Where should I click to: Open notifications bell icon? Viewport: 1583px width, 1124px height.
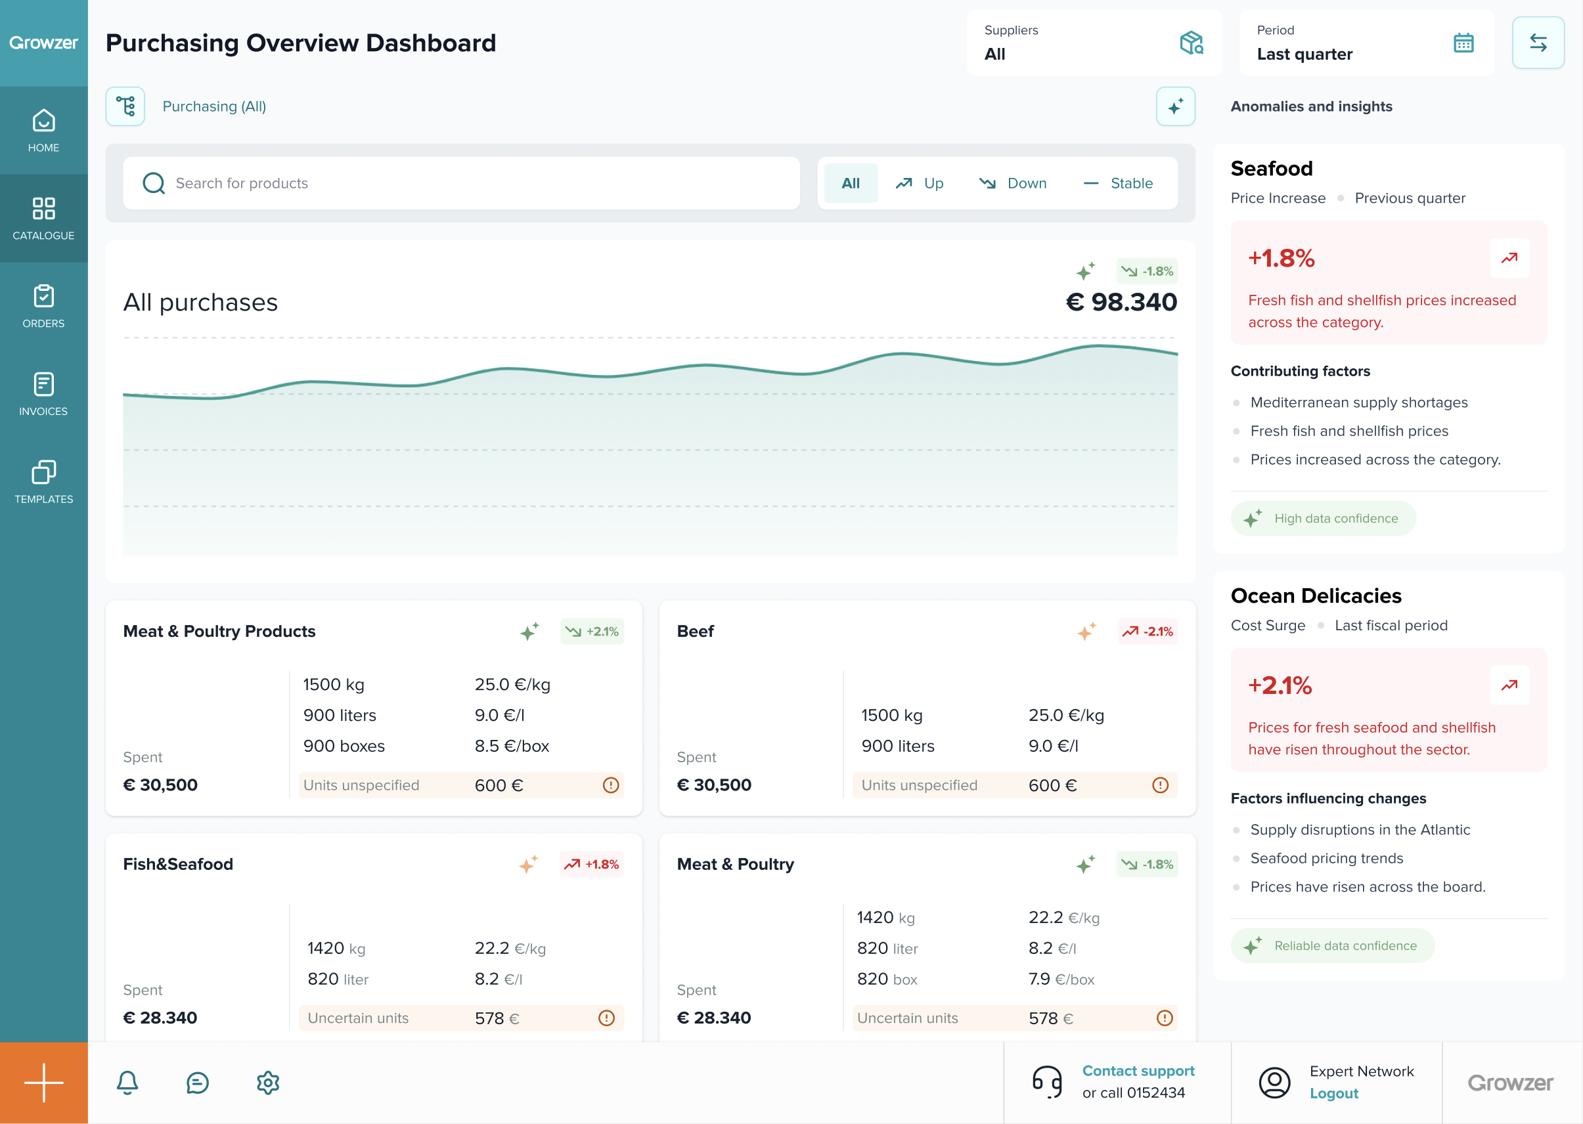coord(127,1083)
